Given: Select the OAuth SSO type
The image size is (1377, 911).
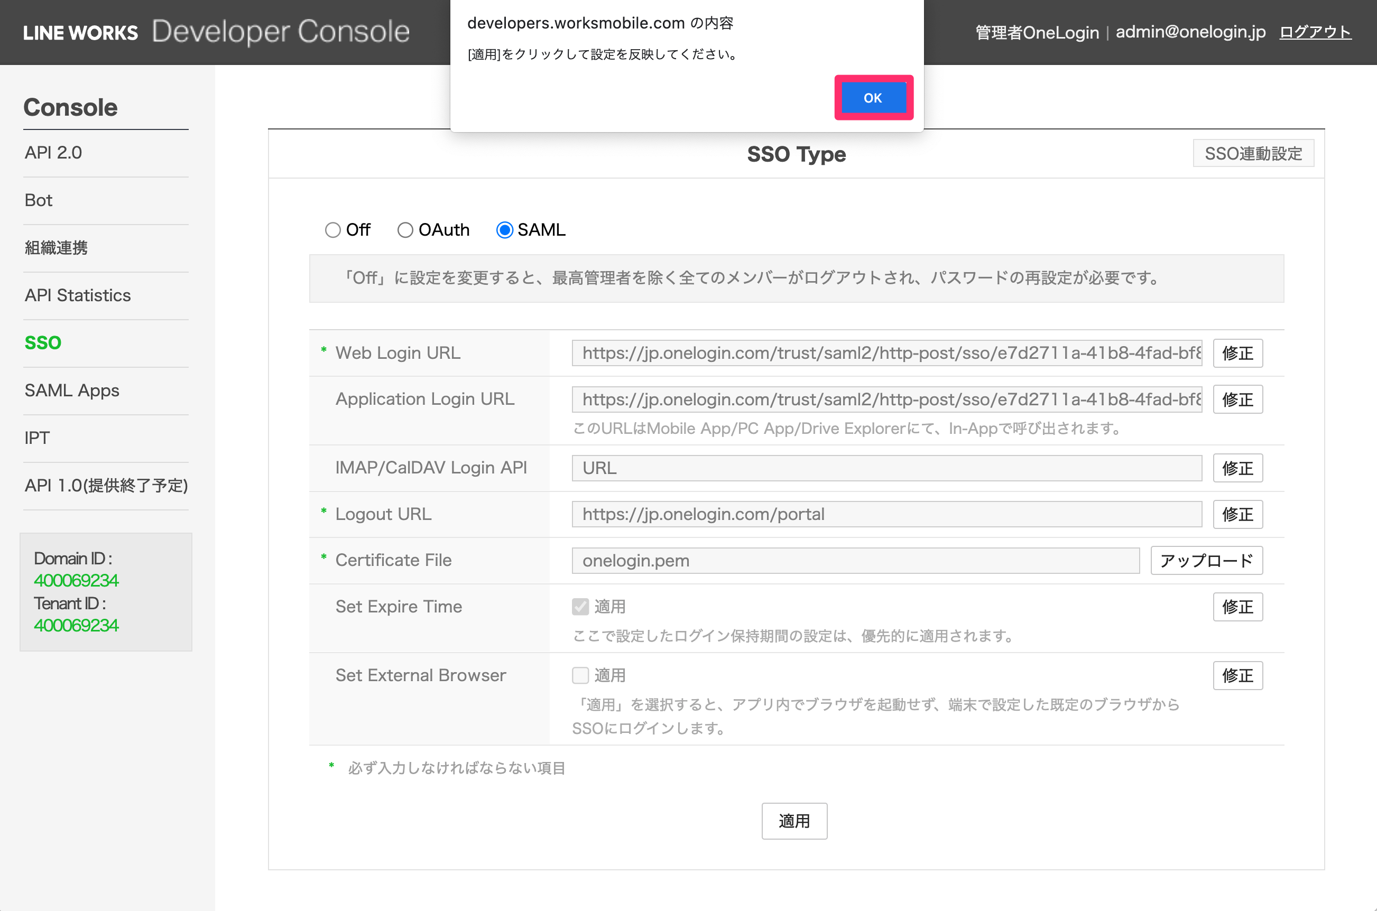Looking at the screenshot, I should (405, 230).
